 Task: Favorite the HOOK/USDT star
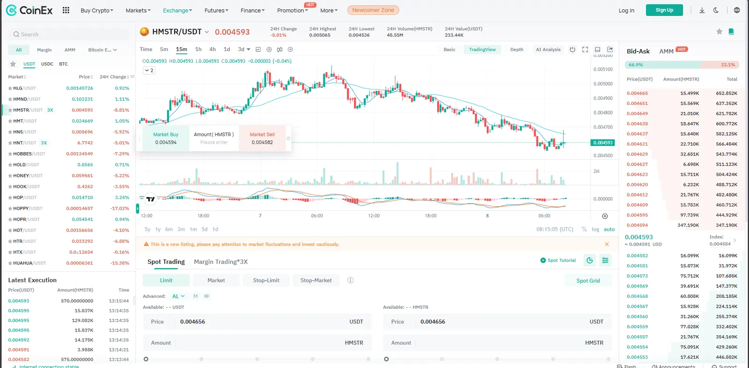pyautogui.click(x=10, y=186)
